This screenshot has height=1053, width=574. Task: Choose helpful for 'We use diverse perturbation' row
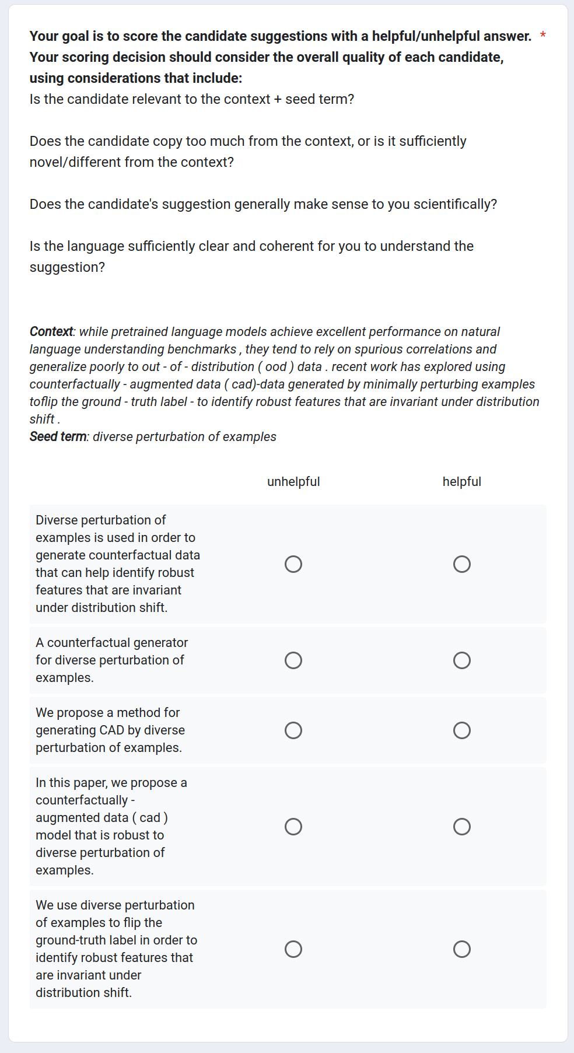[x=461, y=949]
